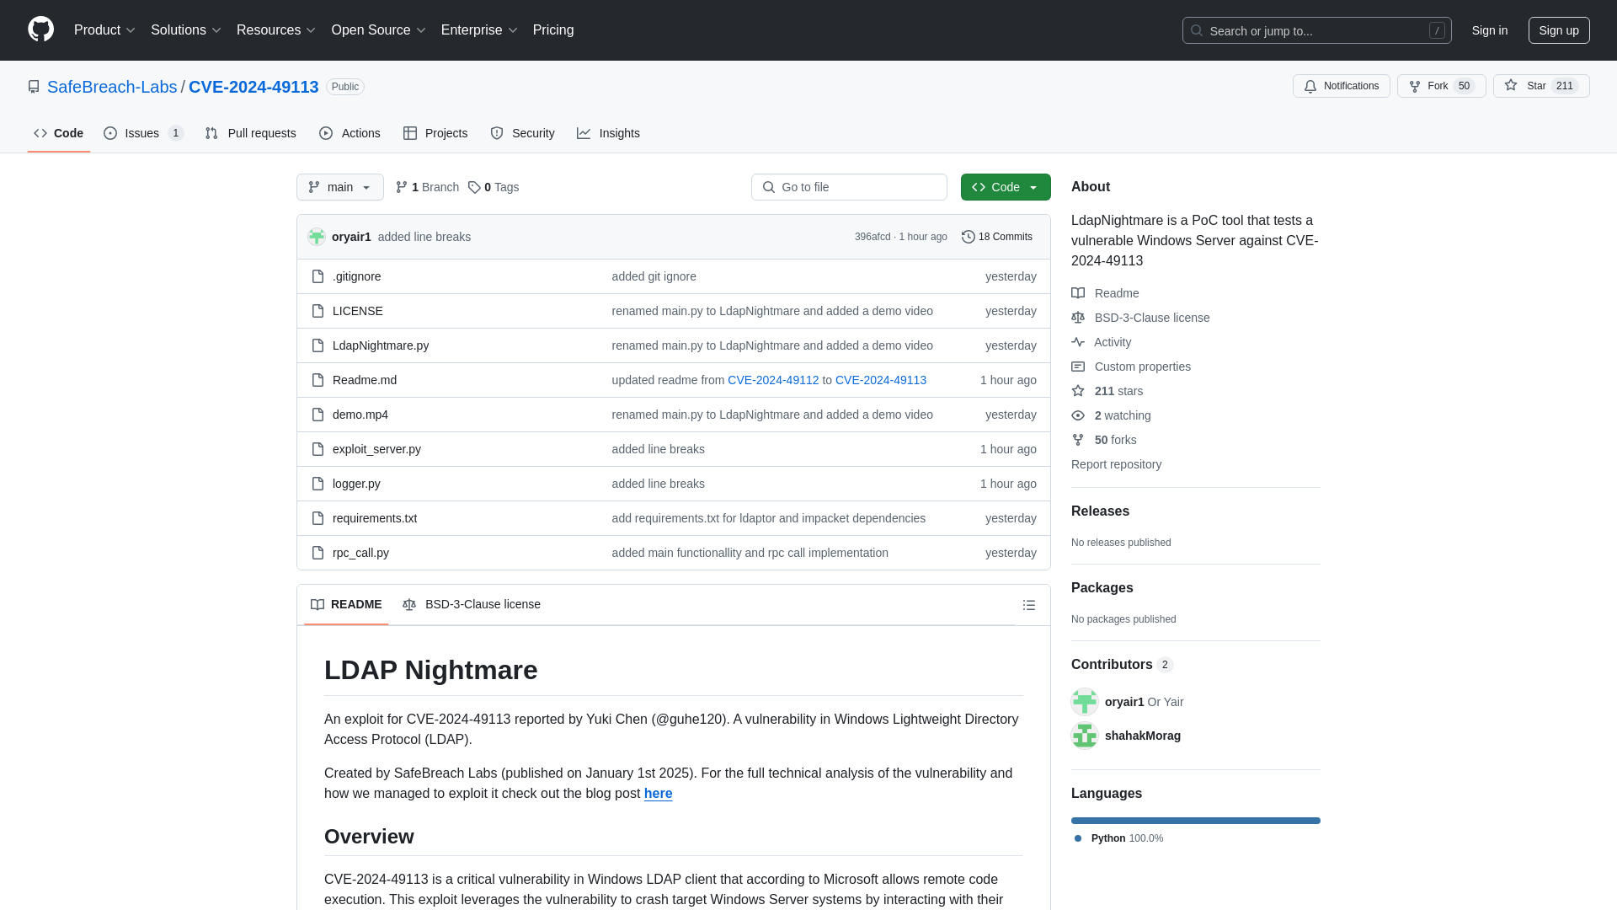Screen dimensions: 1617x910
Task: Open contributor oryair1 avatar
Action: (1085, 702)
